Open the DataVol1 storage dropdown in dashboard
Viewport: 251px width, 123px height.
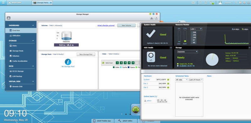pyautogui.click(x=187, y=52)
